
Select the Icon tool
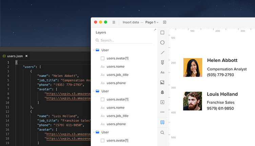pyautogui.click(x=162, y=92)
